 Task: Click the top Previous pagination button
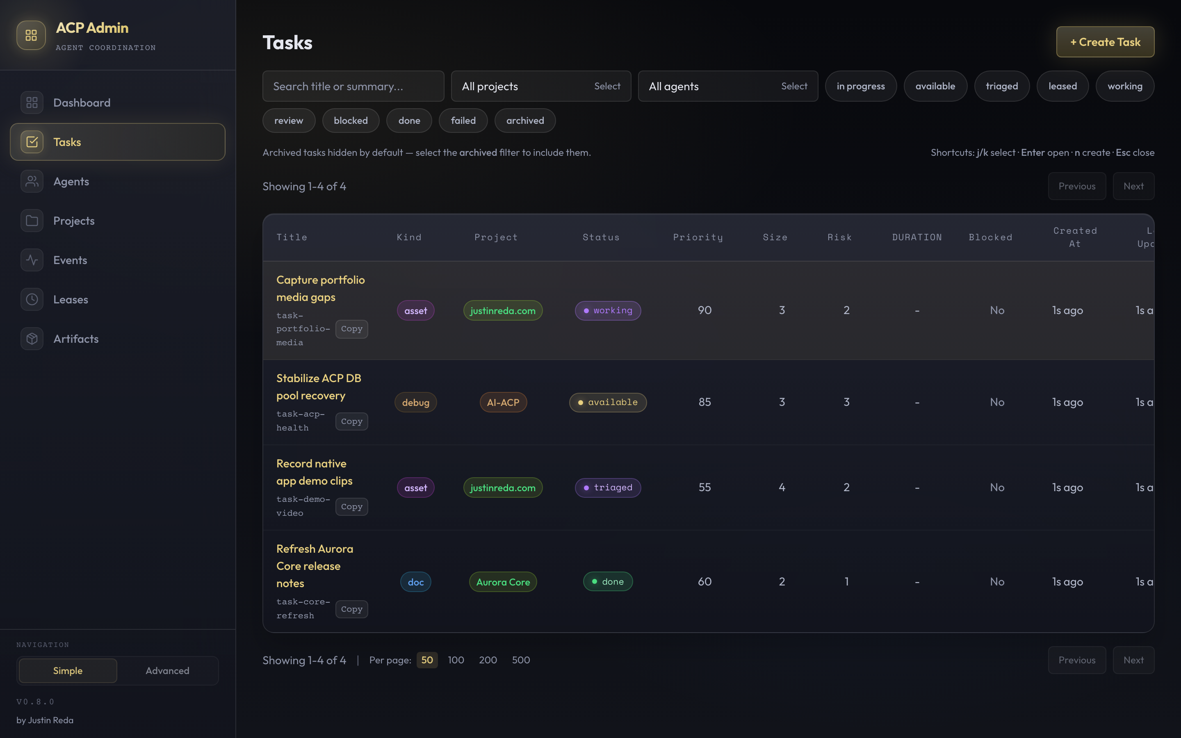point(1076,186)
